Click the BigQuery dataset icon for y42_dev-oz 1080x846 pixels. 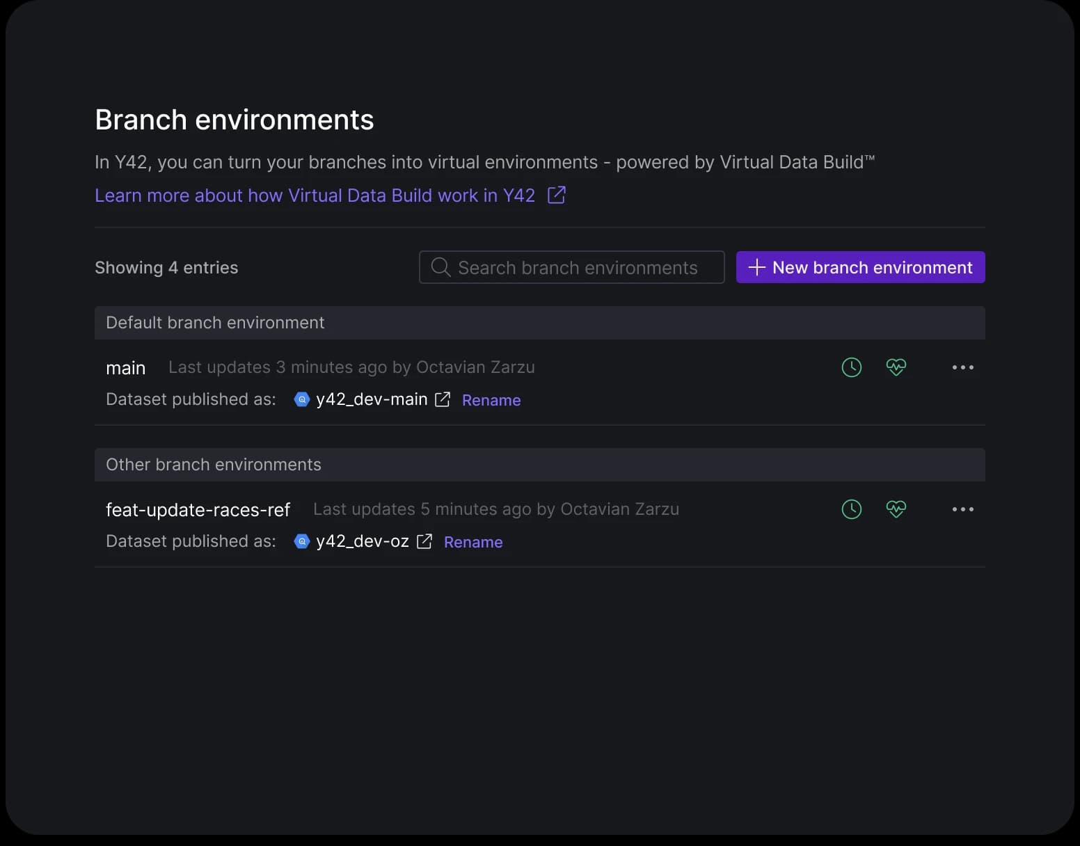301,541
